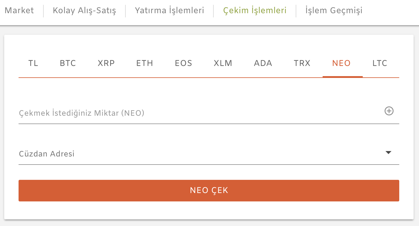Switch to the EOS tab

(x=183, y=64)
